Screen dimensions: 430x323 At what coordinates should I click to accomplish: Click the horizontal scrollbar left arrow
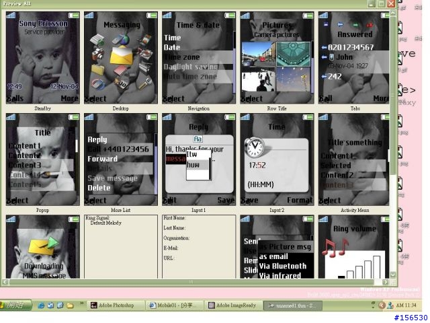tap(5, 282)
